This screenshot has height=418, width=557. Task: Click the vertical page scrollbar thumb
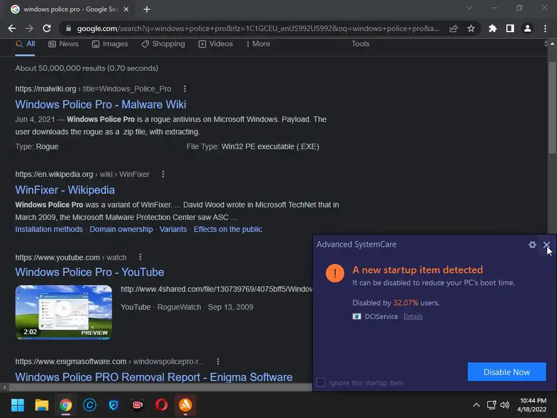(x=552, y=108)
